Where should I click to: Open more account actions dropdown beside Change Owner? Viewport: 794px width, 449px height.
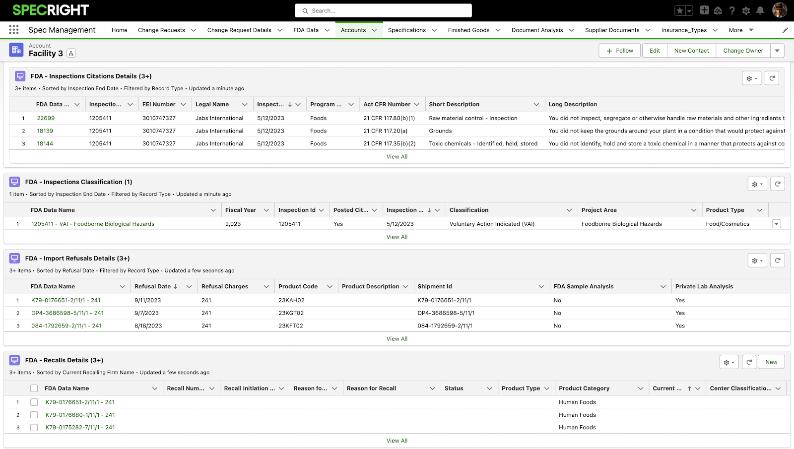777,51
